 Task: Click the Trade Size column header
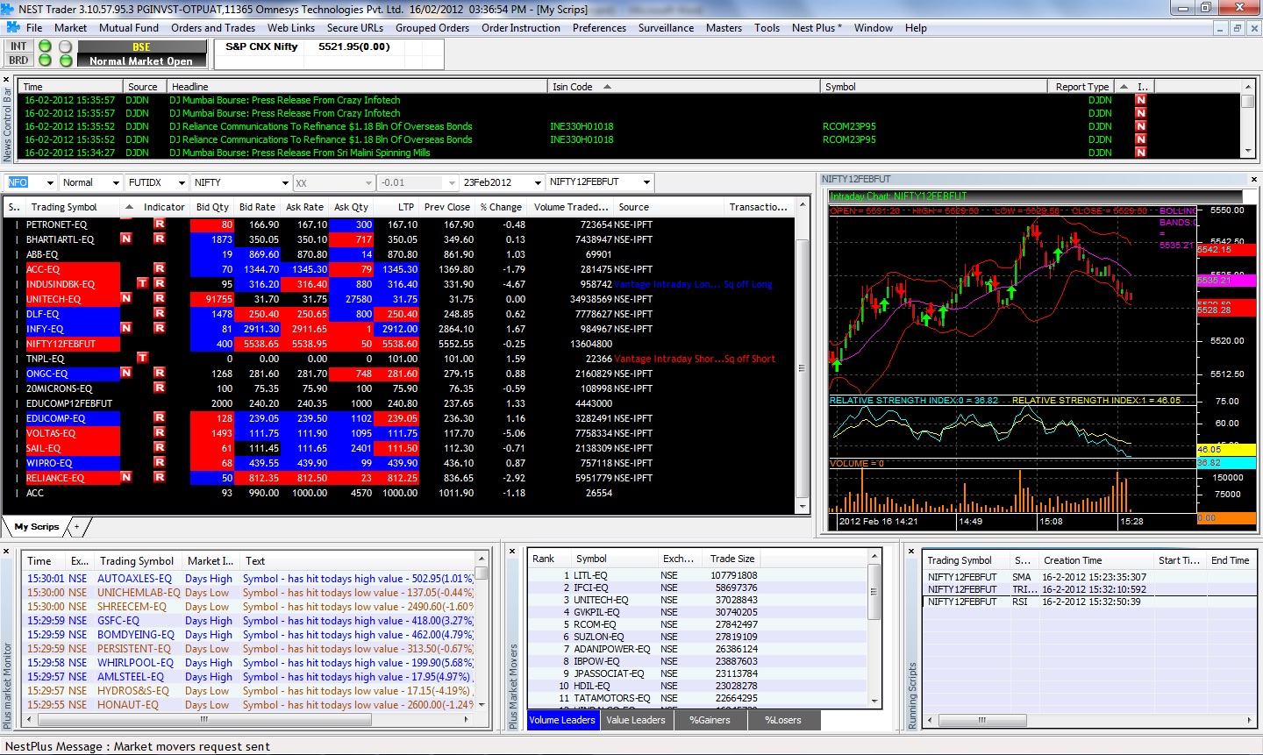[x=732, y=559]
